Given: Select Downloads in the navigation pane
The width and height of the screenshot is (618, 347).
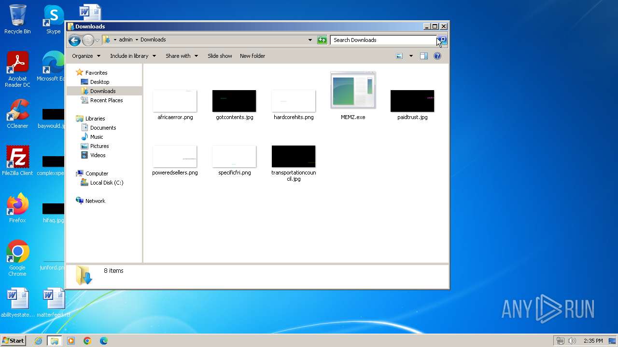Looking at the screenshot, I should point(103,91).
